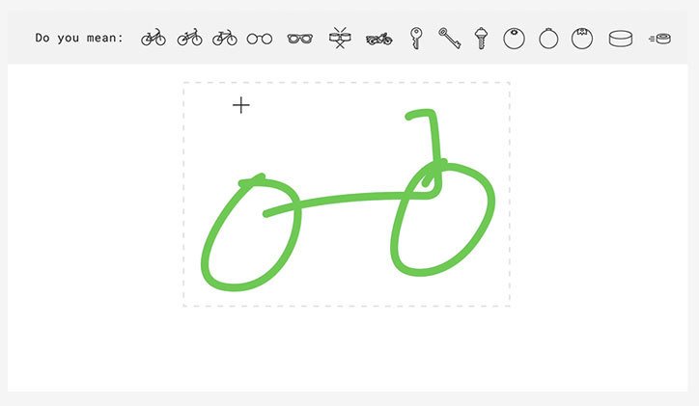Image resolution: width=699 pixels, height=406 pixels.
Task: Pick the motorcycle suggestion
Action: (378, 40)
